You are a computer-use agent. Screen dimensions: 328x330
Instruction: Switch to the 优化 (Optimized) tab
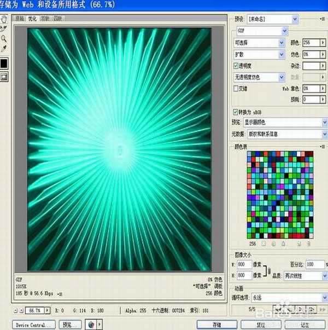(32, 18)
